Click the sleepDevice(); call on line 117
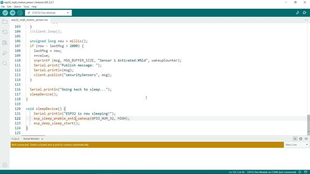This screenshot has width=310, height=174. [x=44, y=94]
